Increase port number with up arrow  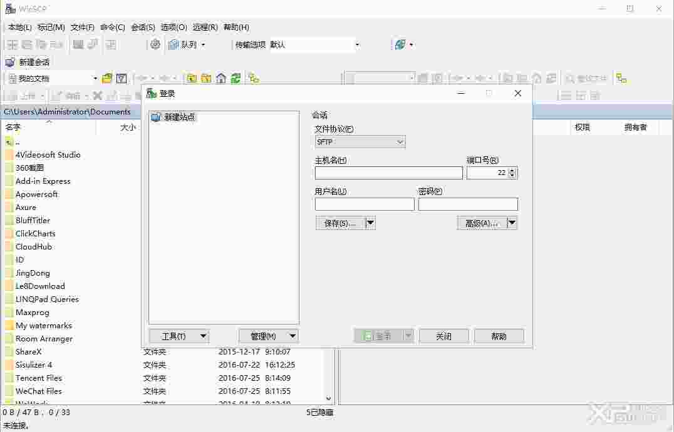[512, 170]
